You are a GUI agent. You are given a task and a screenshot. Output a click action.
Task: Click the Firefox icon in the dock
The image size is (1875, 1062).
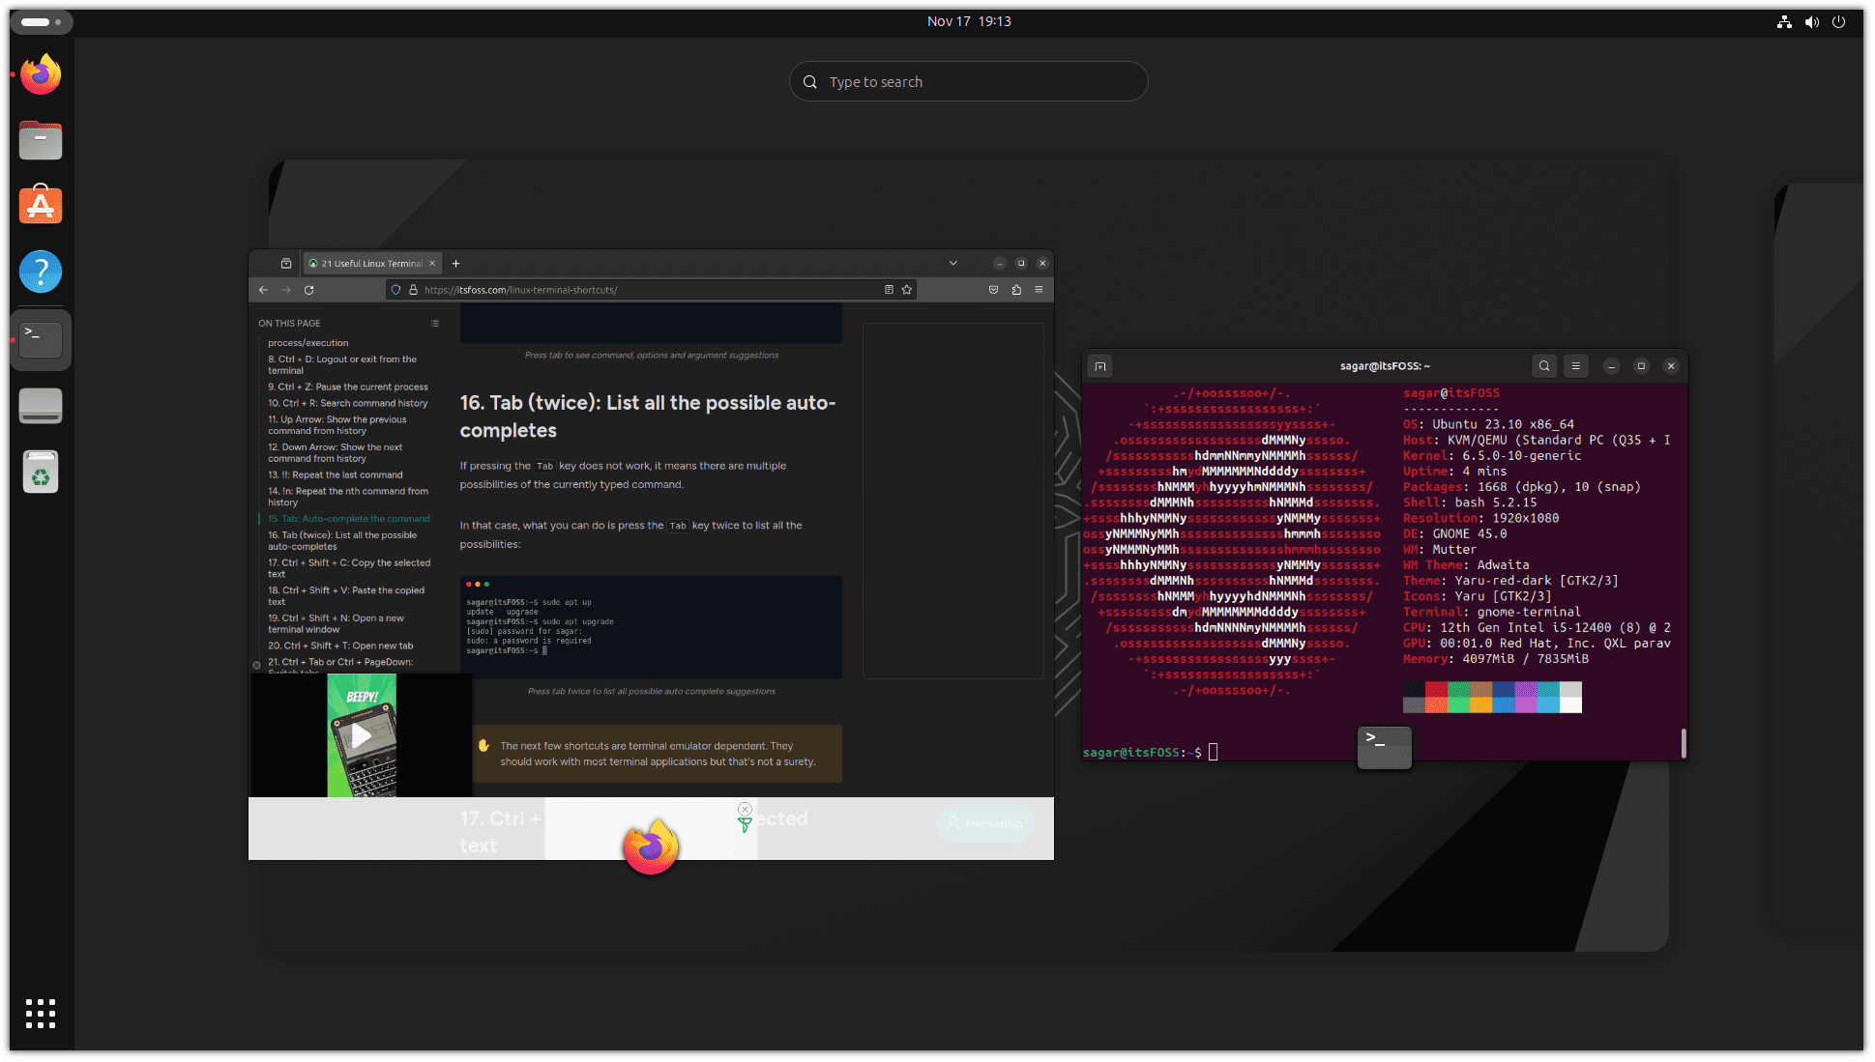(42, 73)
